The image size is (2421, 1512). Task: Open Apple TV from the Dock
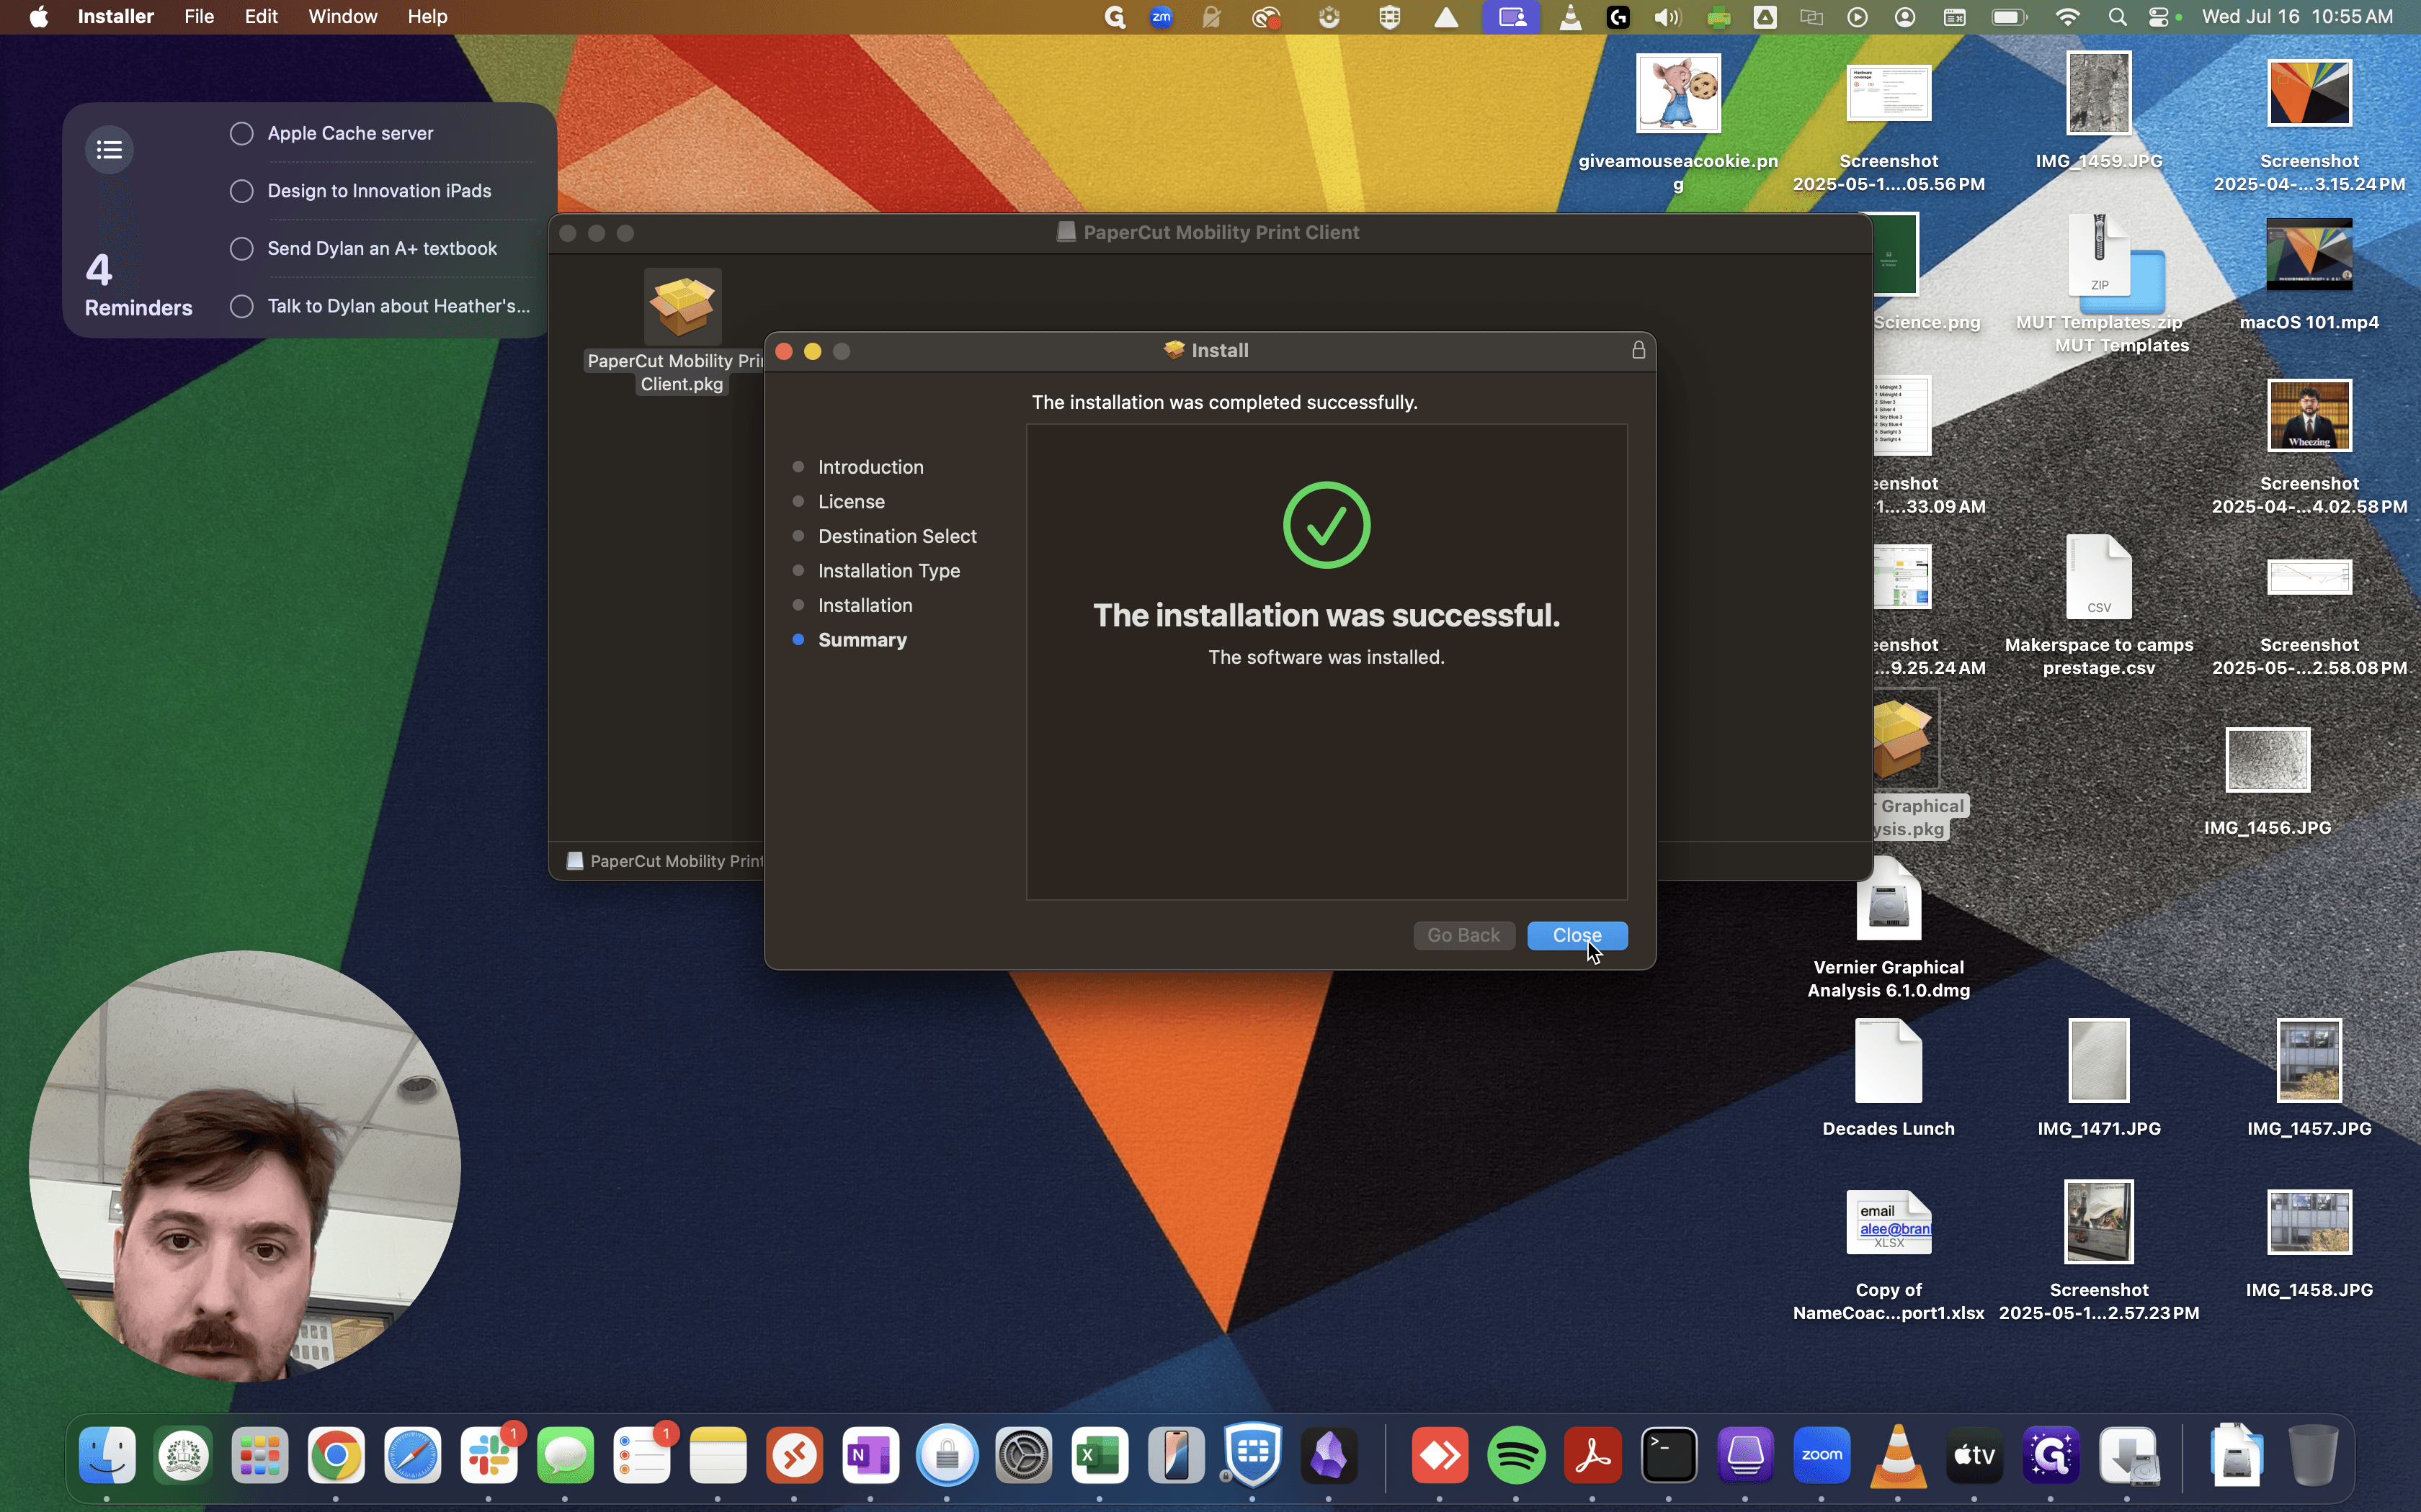point(1975,1455)
